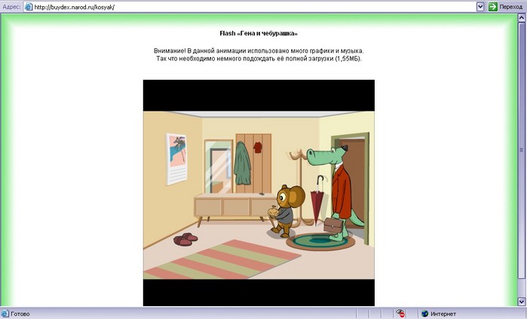Click the privacy blocked-cookie status icon
Screen dimensions: 527x319
tap(400, 314)
